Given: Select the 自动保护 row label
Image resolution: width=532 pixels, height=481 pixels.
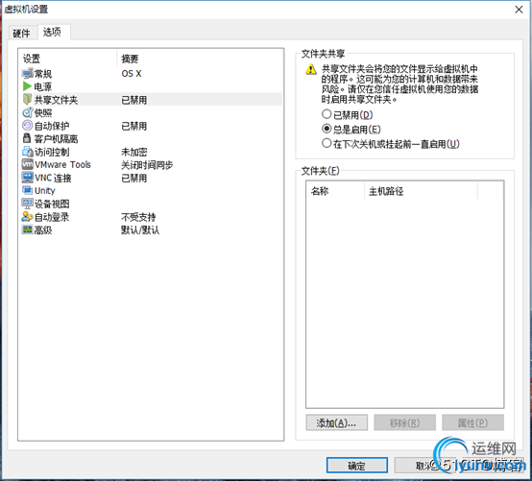Looking at the screenshot, I should coord(52,126).
